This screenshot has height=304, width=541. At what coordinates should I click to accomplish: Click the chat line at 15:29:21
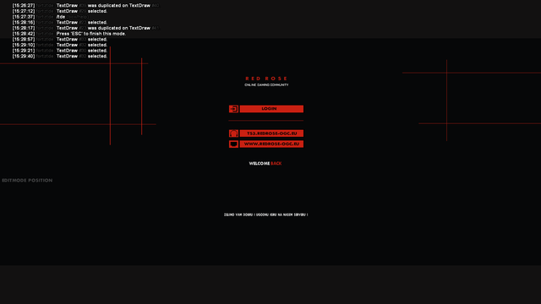pyautogui.click(x=60, y=51)
